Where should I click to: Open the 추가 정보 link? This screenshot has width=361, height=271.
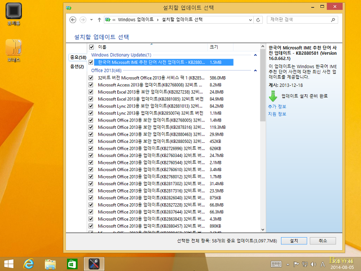[x=277, y=107]
